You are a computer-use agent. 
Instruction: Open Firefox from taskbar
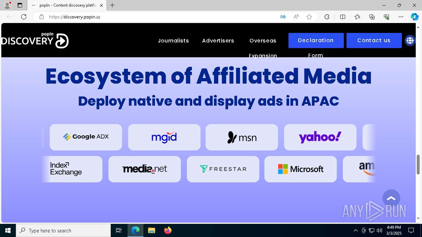[x=167, y=230]
